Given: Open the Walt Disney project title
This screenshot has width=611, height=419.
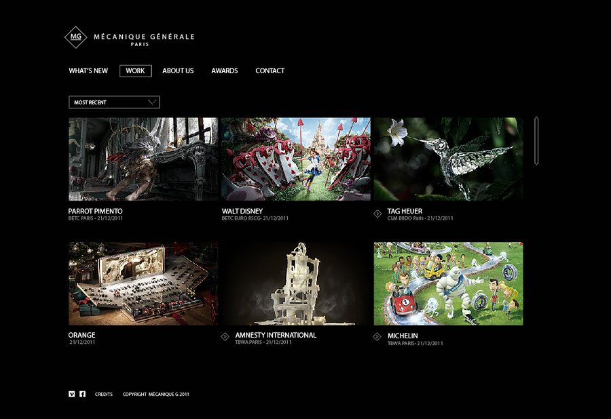Looking at the screenshot, I should [242, 212].
